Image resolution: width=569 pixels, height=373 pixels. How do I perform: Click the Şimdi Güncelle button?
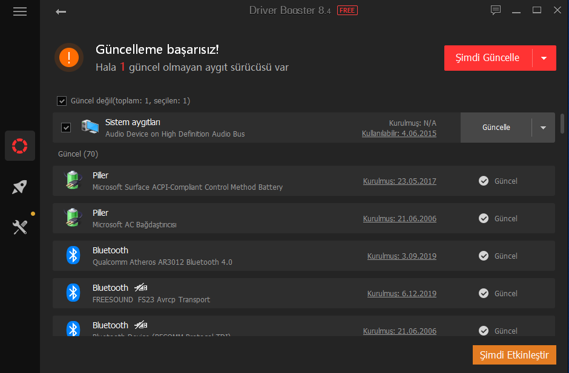pos(488,58)
